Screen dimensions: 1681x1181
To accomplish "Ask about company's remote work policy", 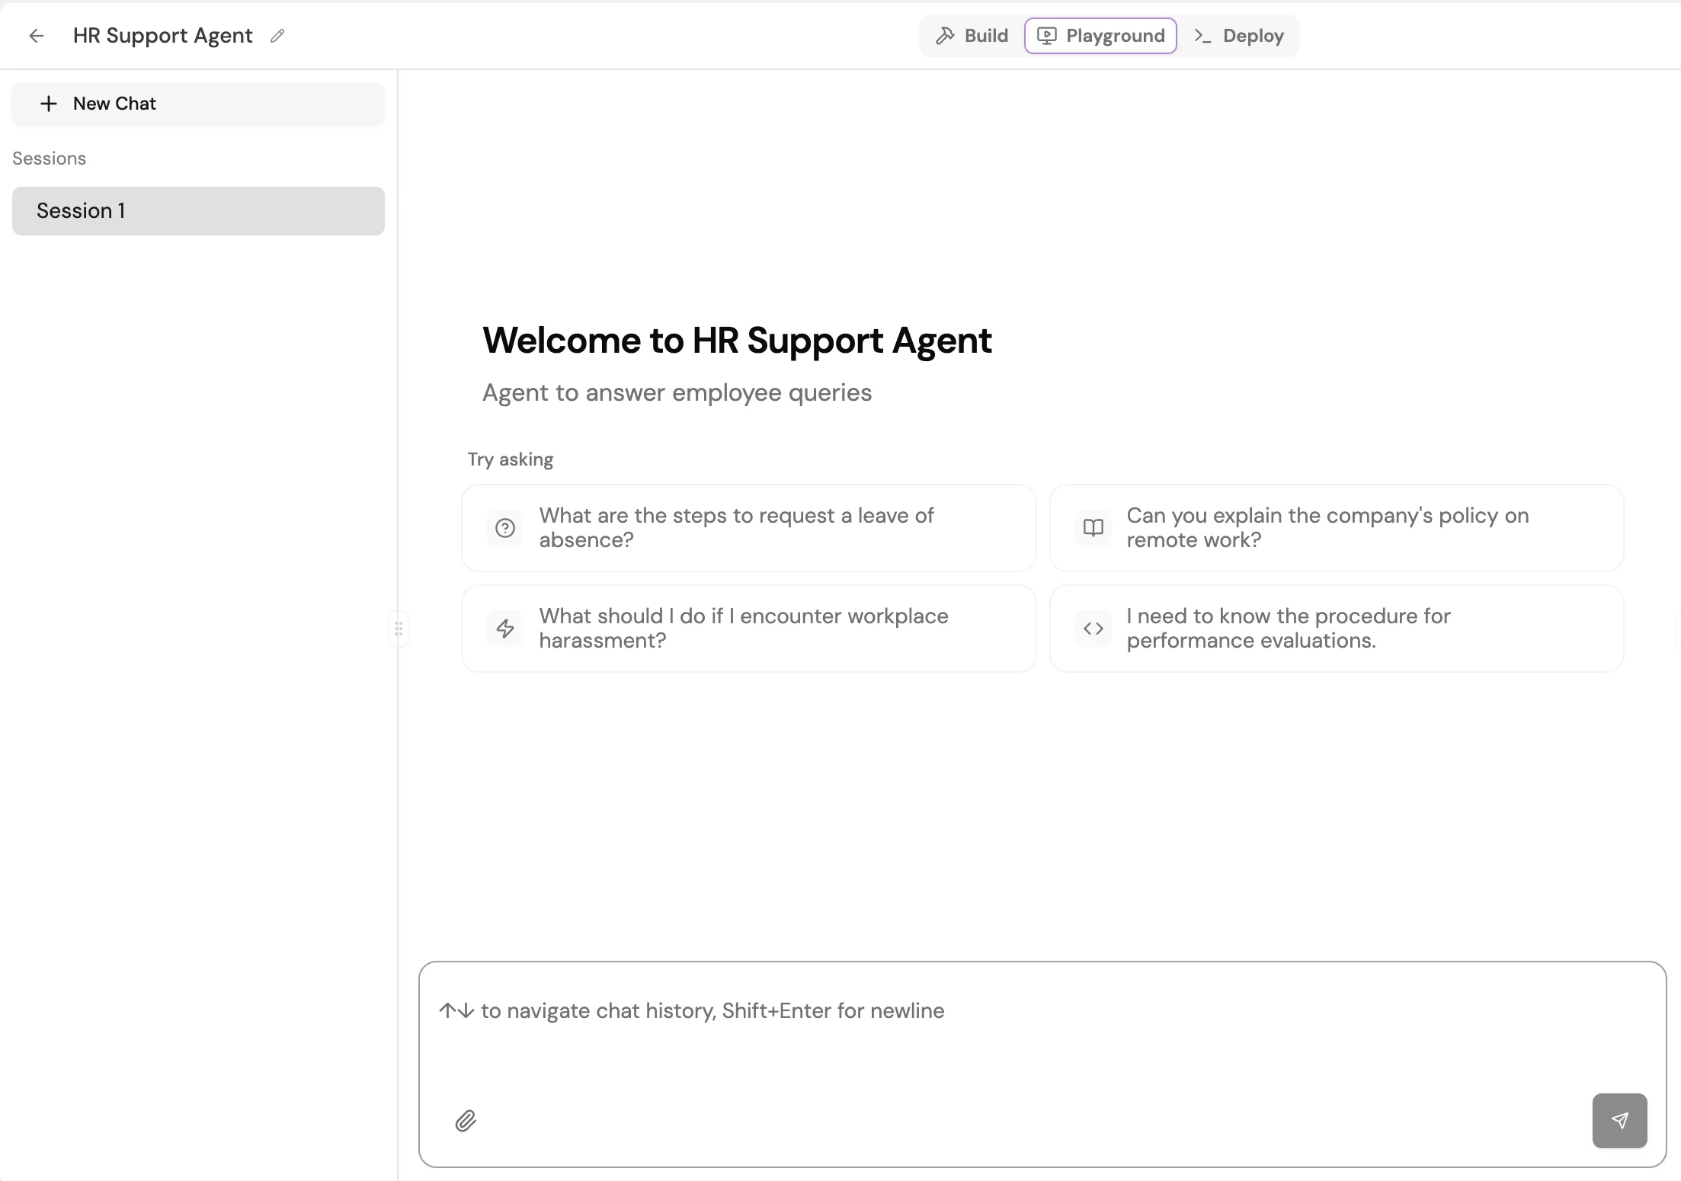I will 1337,528.
